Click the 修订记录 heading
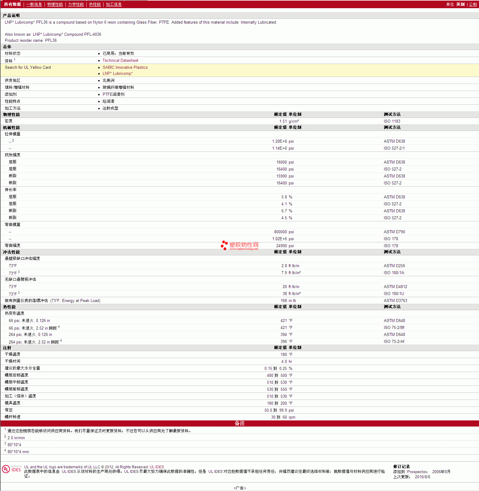The width and height of the screenshot is (479, 491). (x=401, y=467)
